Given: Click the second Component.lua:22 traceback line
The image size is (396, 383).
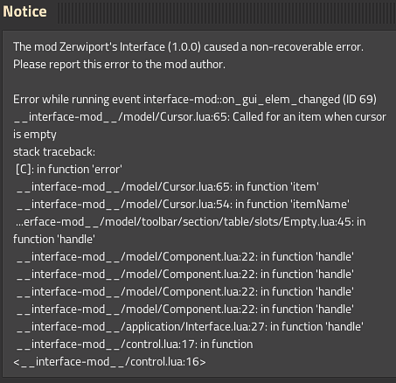Looking at the screenshot, I should (x=185, y=275).
